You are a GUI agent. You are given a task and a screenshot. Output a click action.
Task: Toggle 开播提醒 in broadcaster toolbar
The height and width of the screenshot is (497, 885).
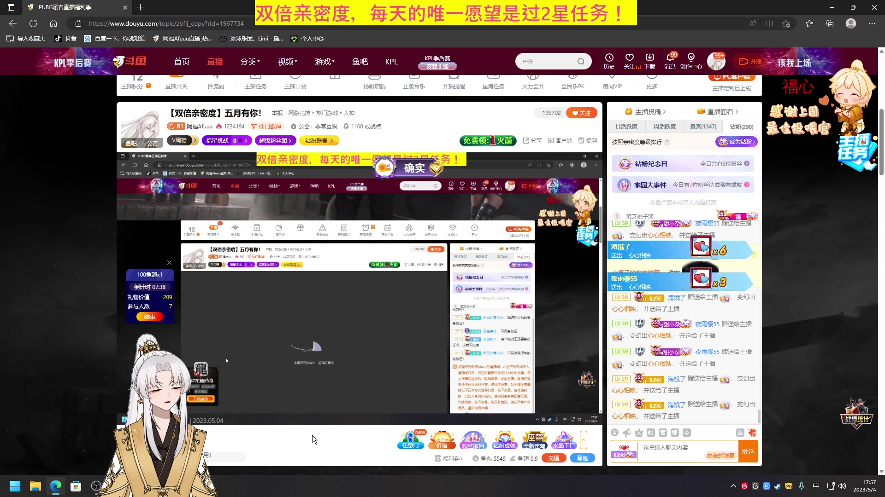tap(454, 82)
